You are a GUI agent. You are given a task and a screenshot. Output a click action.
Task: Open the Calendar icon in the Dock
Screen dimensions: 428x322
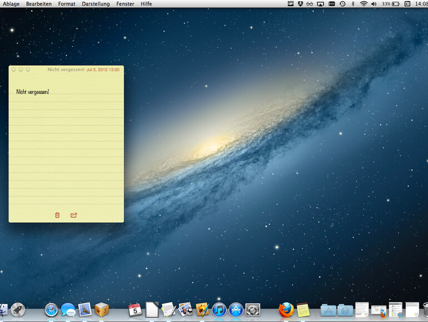tap(135, 310)
